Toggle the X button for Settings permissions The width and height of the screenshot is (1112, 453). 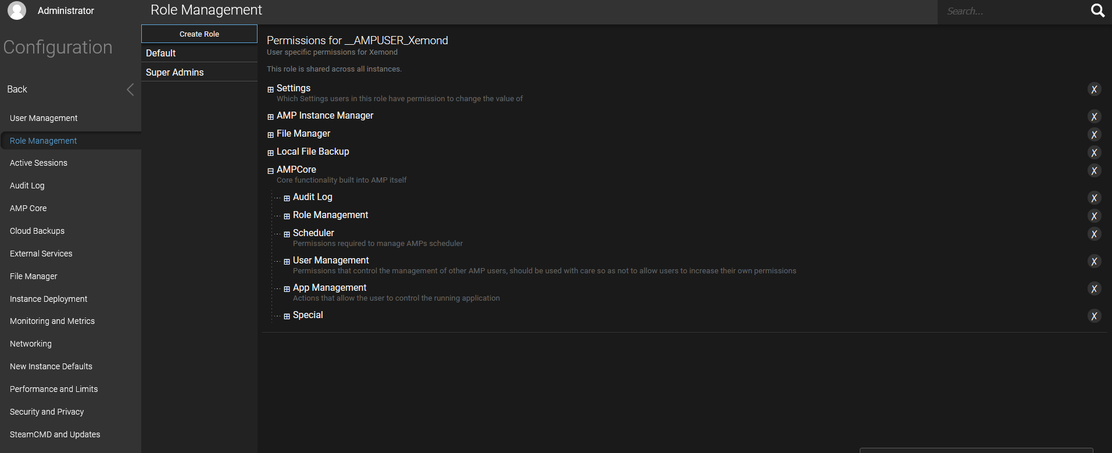click(1094, 89)
